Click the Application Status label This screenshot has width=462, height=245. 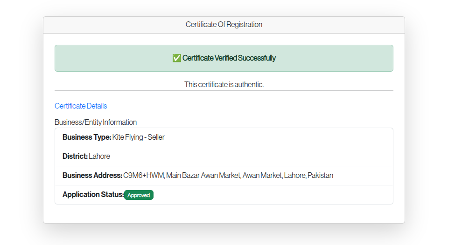click(93, 195)
